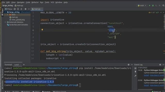Viewport: 165px width, 92px height.
Task: Open the Favorites side tool window
Action: [x=2, y=84]
